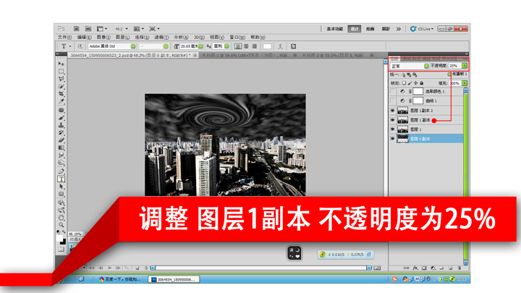The height and width of the screenshot is (293, 521).
Task: Hide the 图层 0 副本 layer
Action: [392, 139]
